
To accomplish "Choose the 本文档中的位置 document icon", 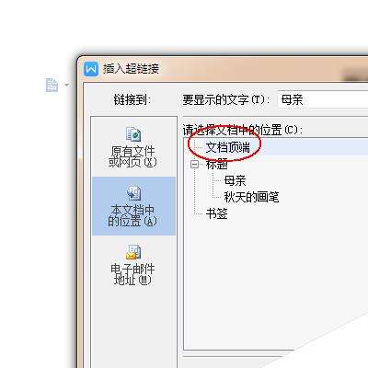I will point(133,192).
